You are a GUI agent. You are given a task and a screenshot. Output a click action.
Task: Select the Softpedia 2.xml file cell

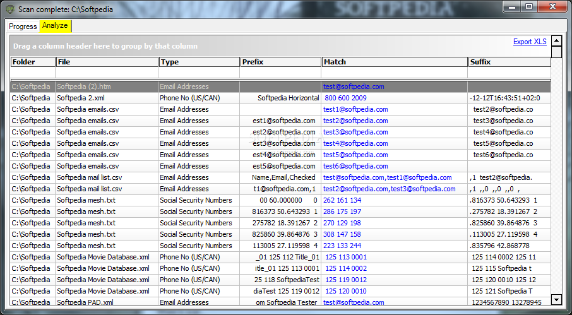click(107, 98)
